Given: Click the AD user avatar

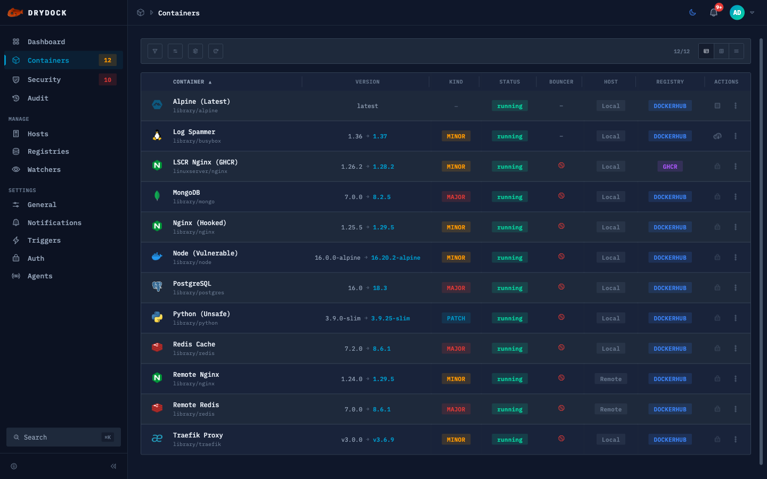Looking at the screenshot, I should [737, 13].
